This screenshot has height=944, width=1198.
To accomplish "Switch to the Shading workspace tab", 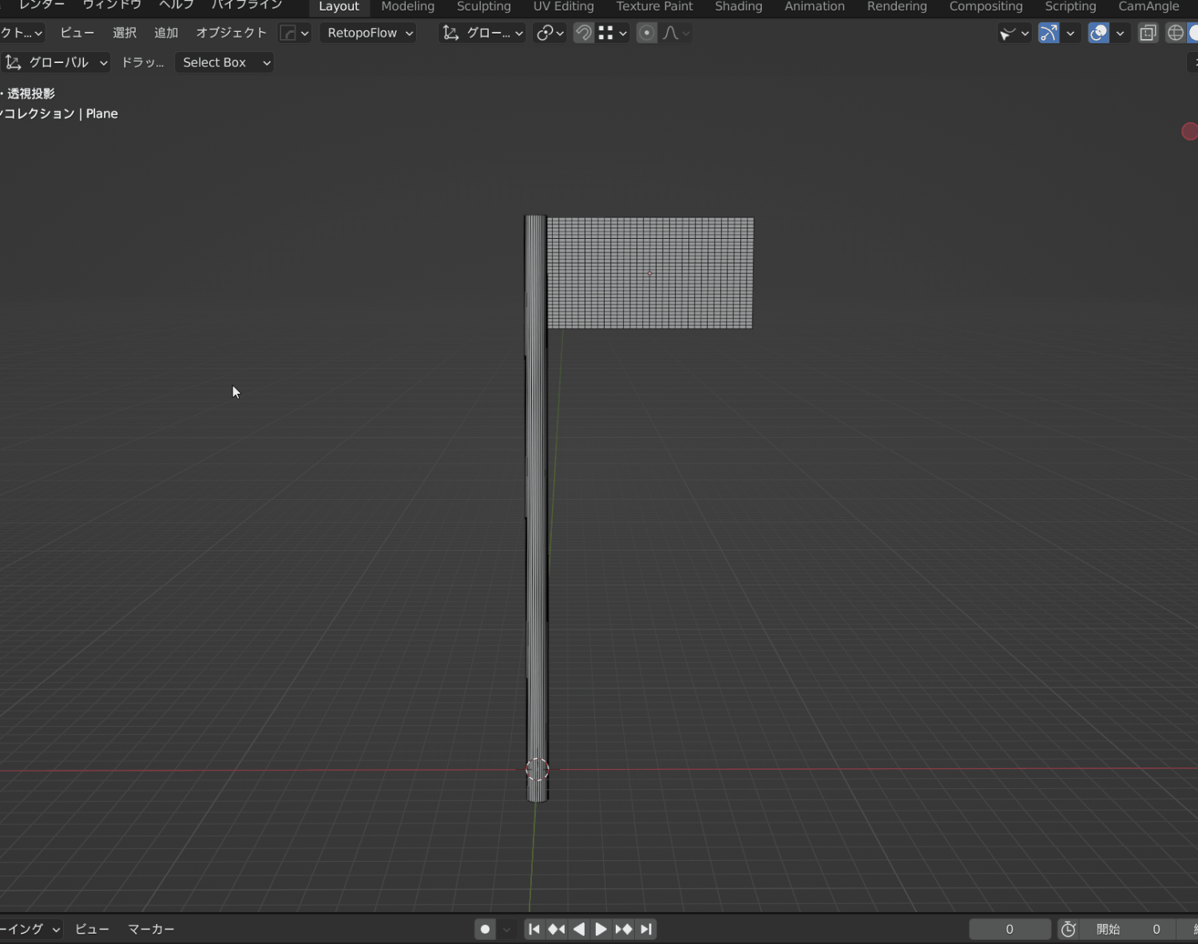I will pos(738,6).
